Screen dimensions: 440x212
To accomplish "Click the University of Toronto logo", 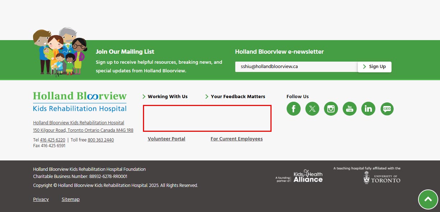I will (x=382, y=178).
